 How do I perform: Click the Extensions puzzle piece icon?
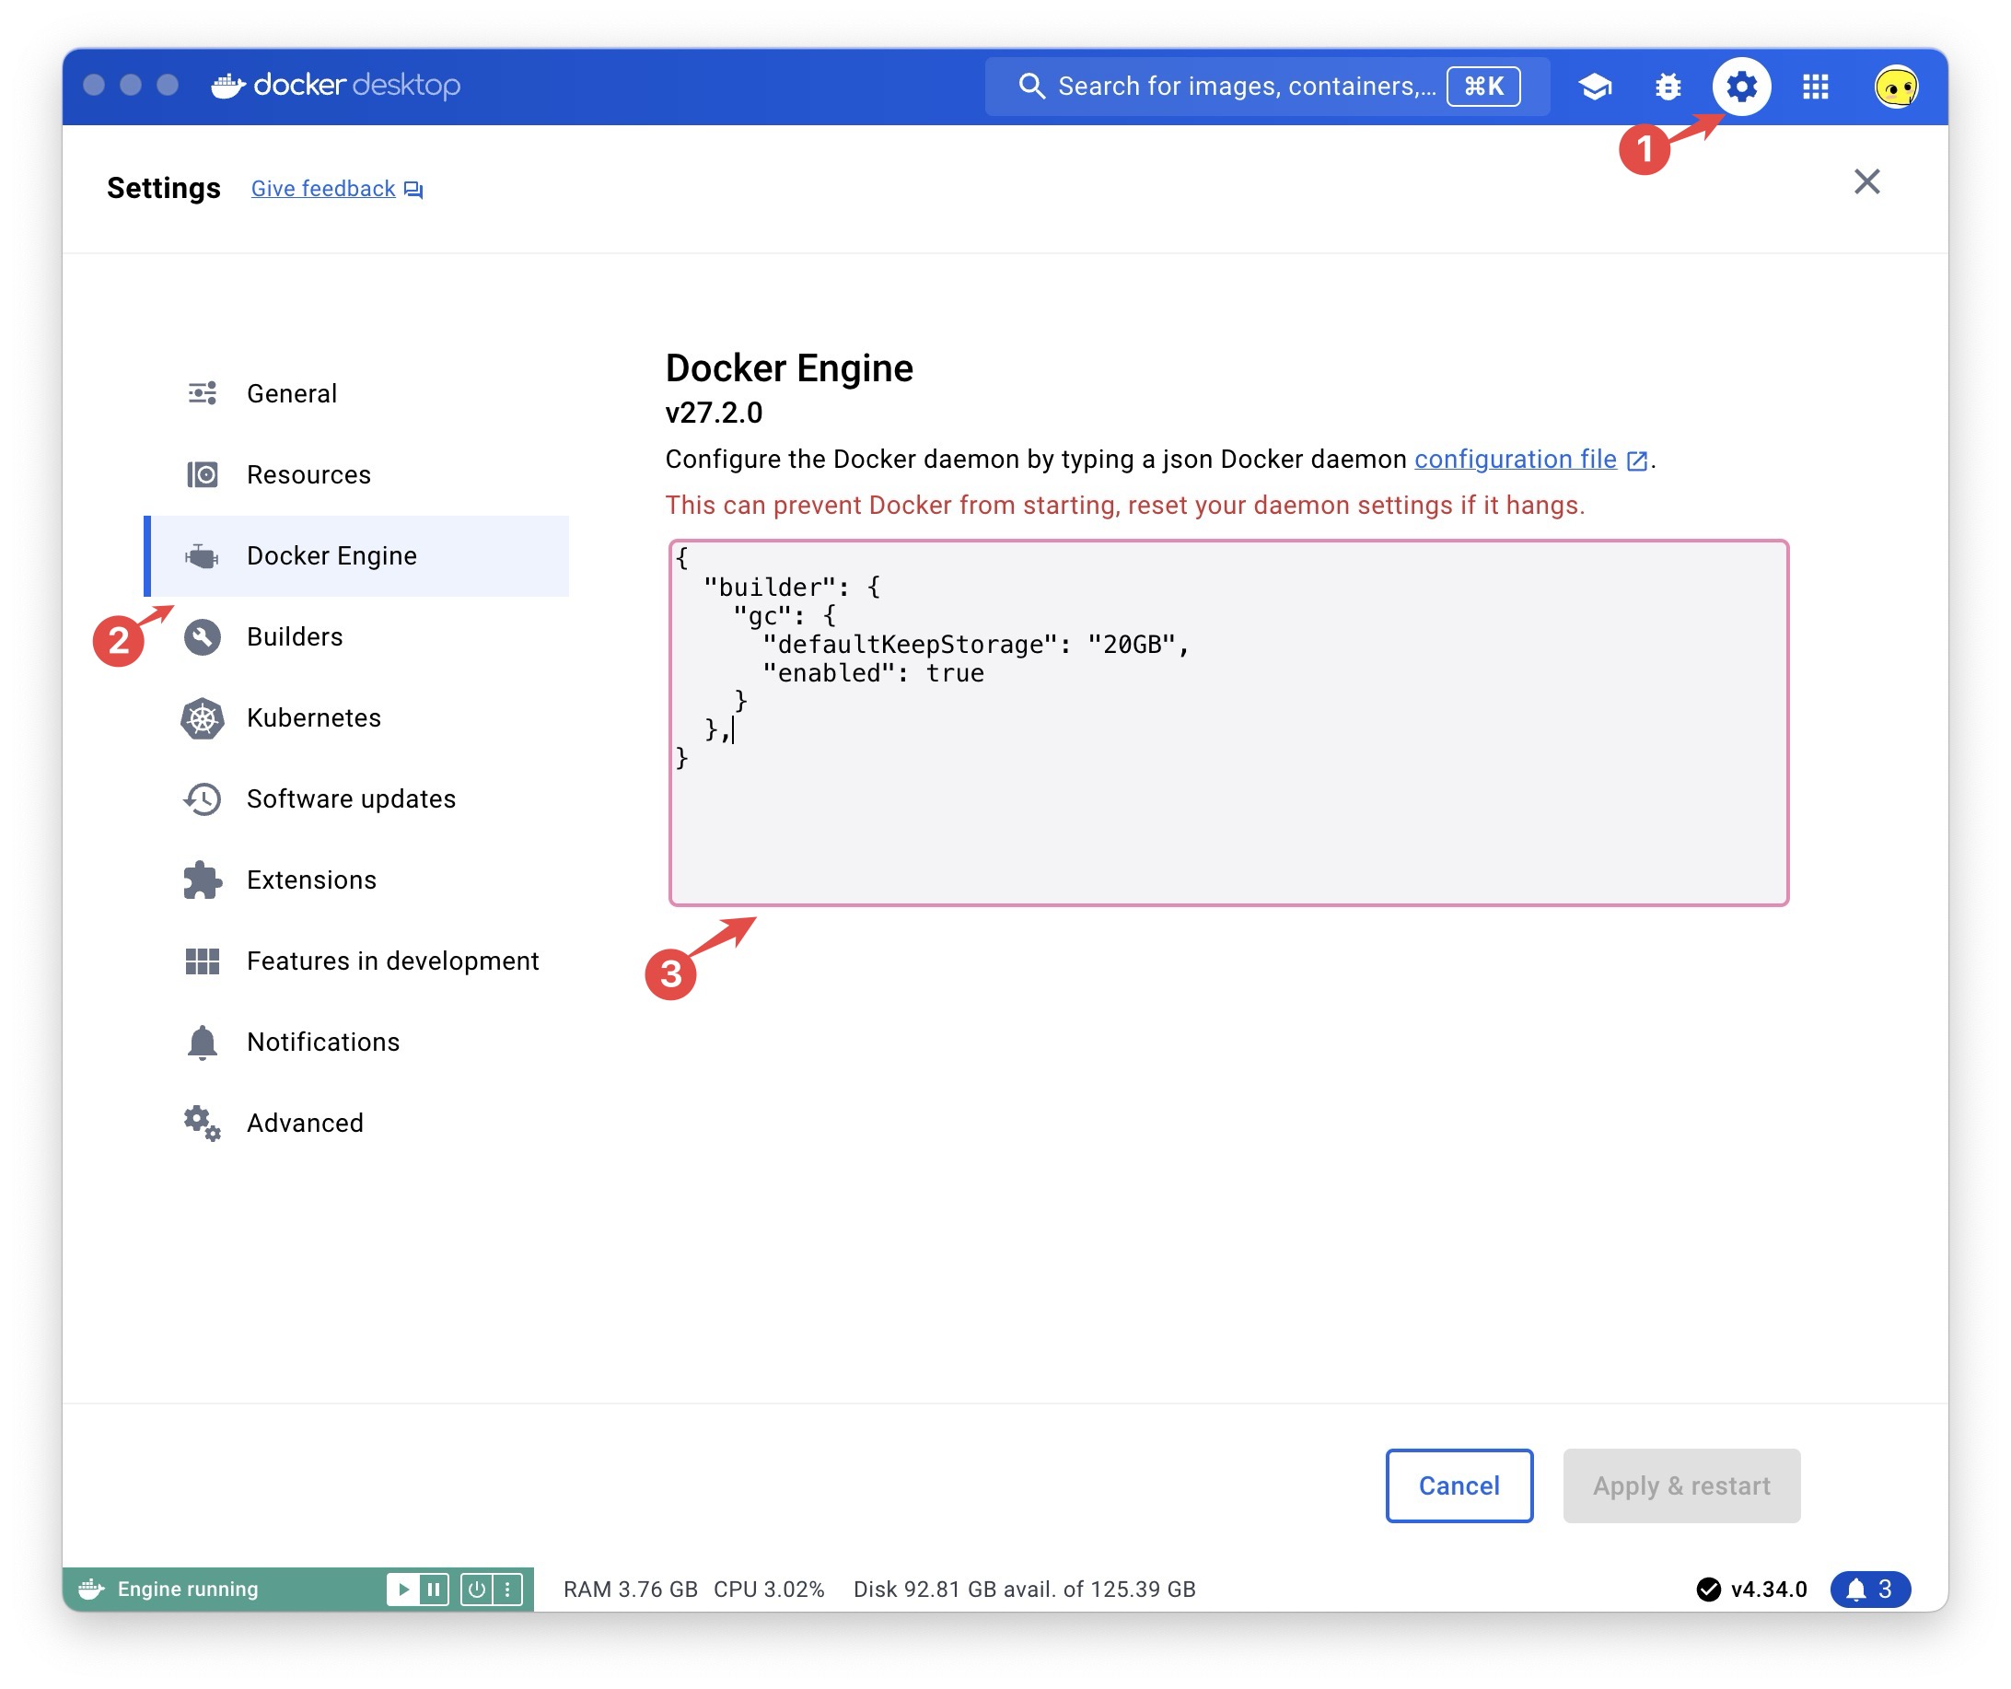(x=202, y=880)
